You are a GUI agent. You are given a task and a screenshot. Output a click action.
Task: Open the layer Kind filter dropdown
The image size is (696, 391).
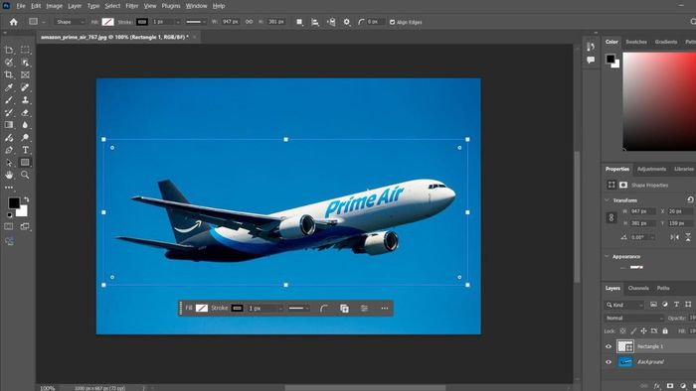pyautogui.click(x=624, y=305)
